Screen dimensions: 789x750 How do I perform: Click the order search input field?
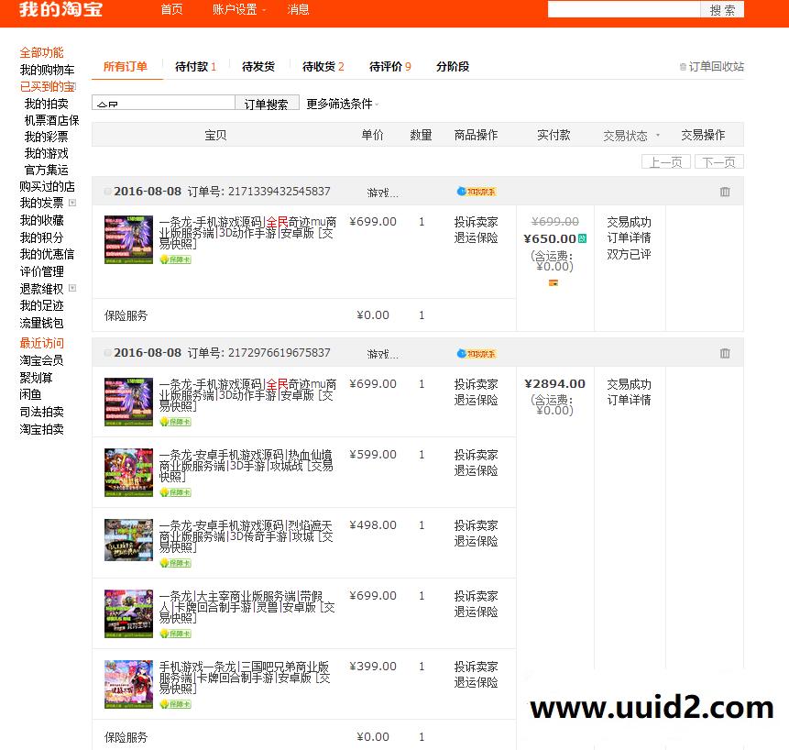click(162, 104)
